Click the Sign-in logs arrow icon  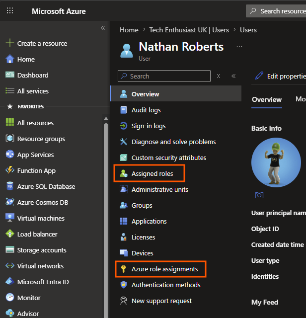(x=124, y=126)
